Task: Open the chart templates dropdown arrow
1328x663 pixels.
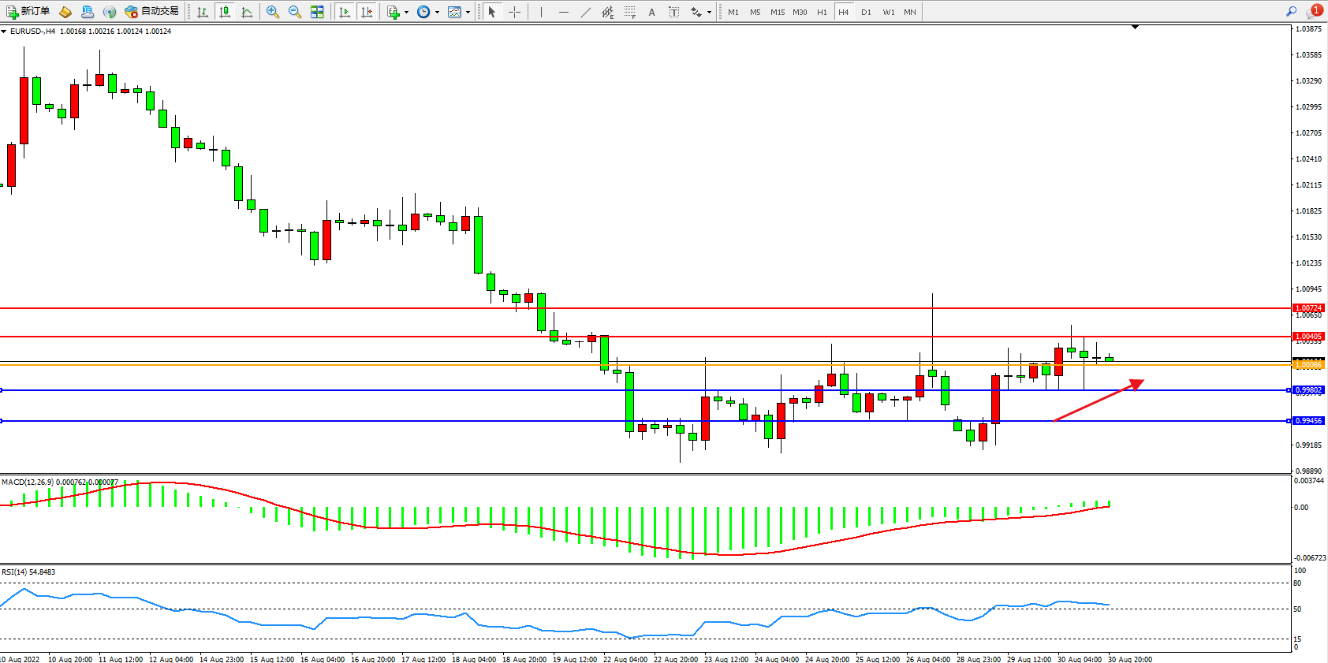Action: click(x=468, y=12)
